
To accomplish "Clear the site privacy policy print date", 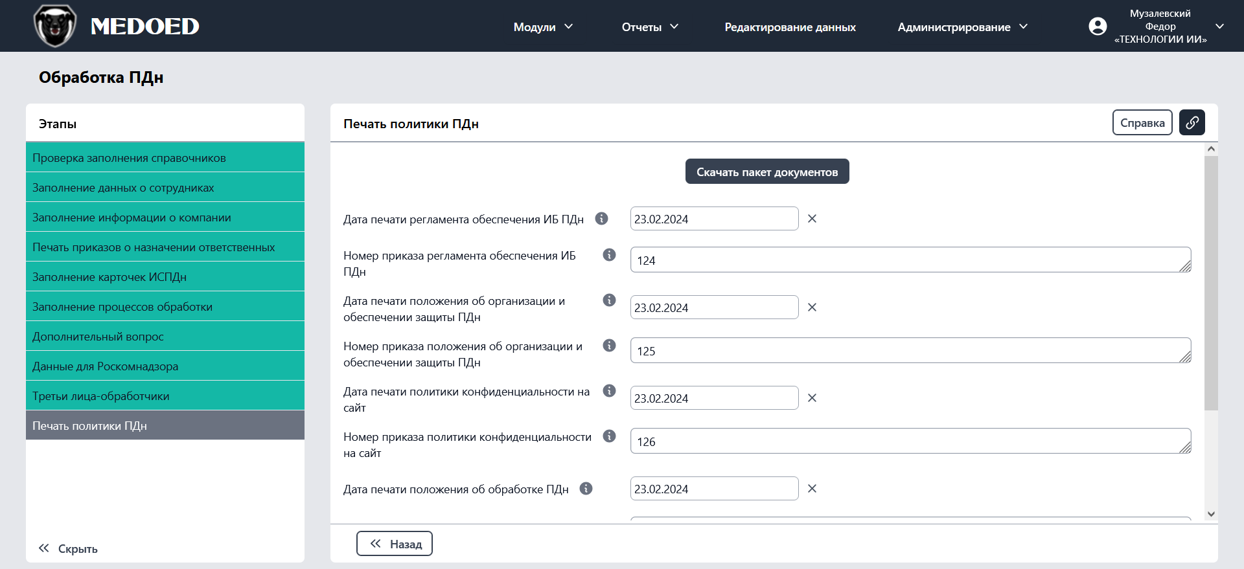I will [x=812, y=398].
